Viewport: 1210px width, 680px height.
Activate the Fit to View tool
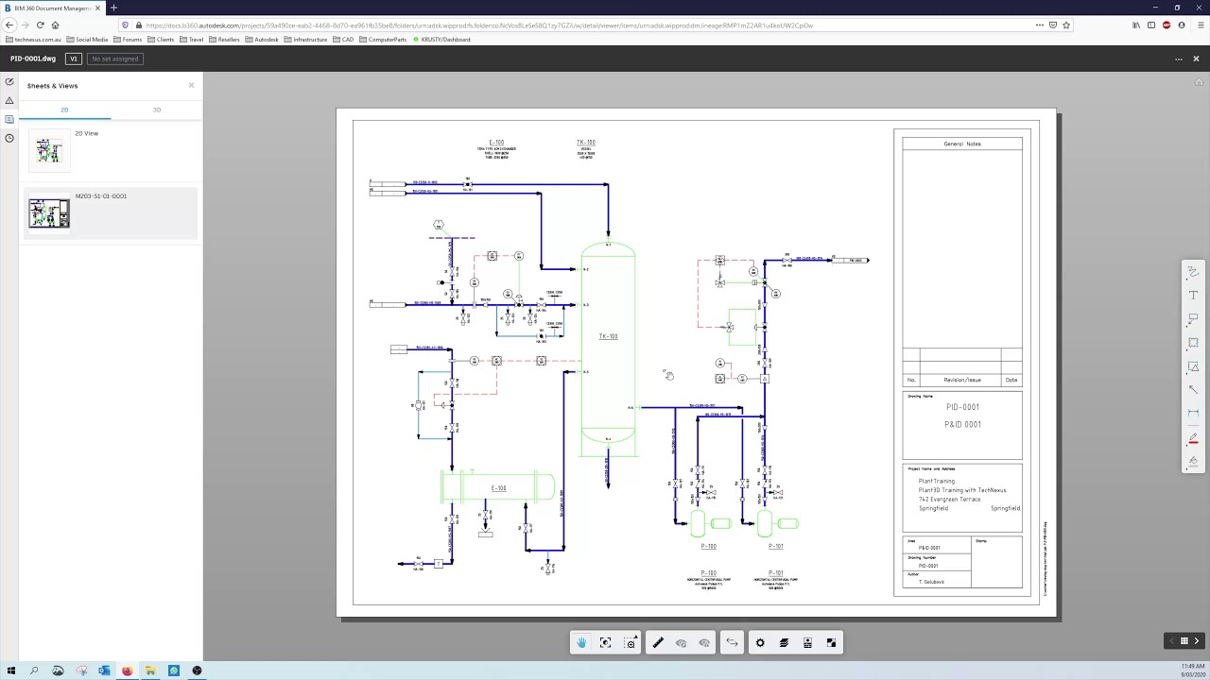pos(606,643)
